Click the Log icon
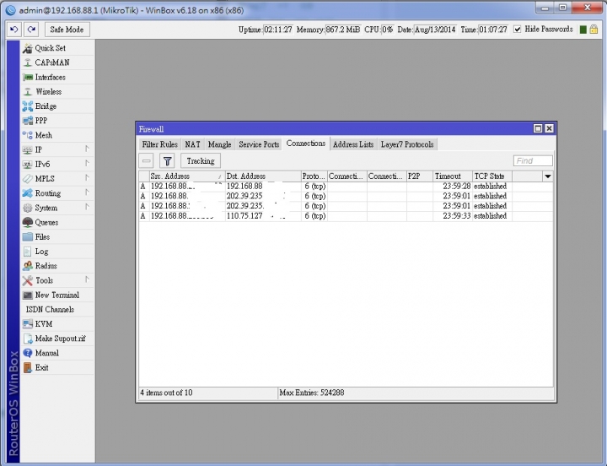607x466 pixels. point(28,252)
